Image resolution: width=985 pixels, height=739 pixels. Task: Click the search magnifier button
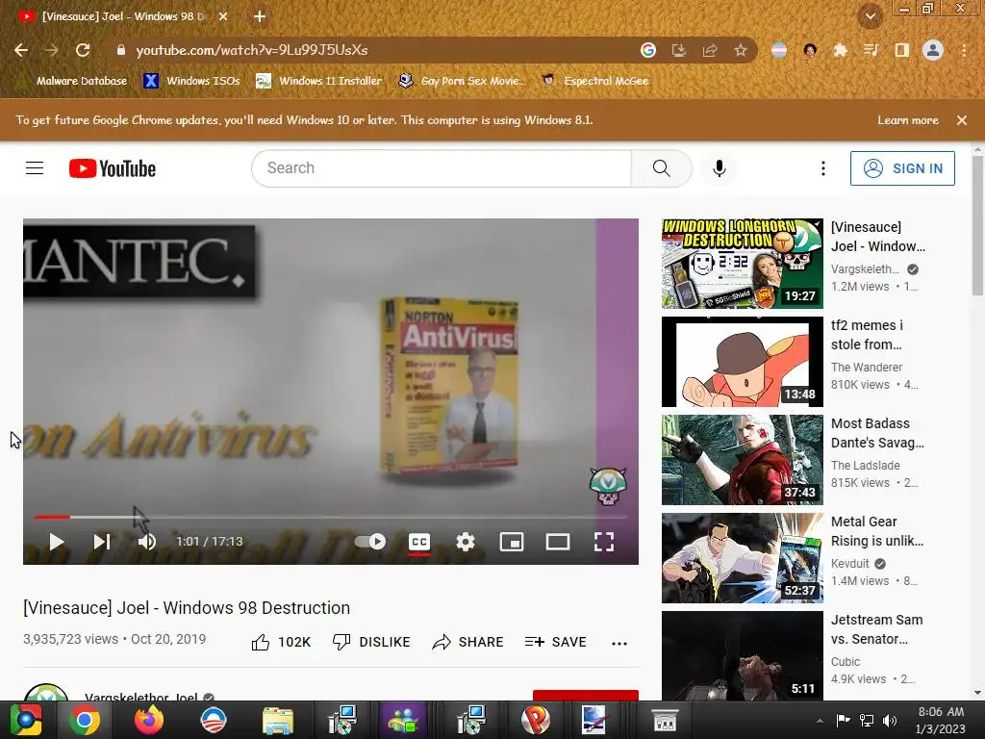click(662, 168)
